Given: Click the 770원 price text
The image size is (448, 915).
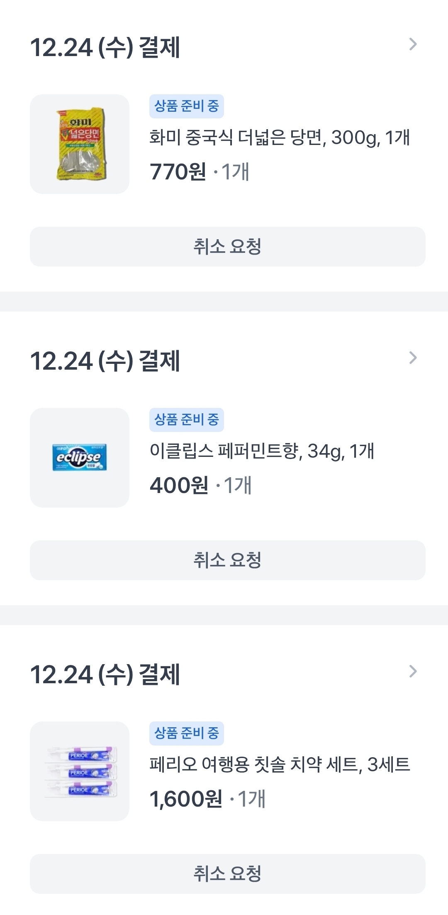Looking at the screenshot, I should tap(178, 172).
